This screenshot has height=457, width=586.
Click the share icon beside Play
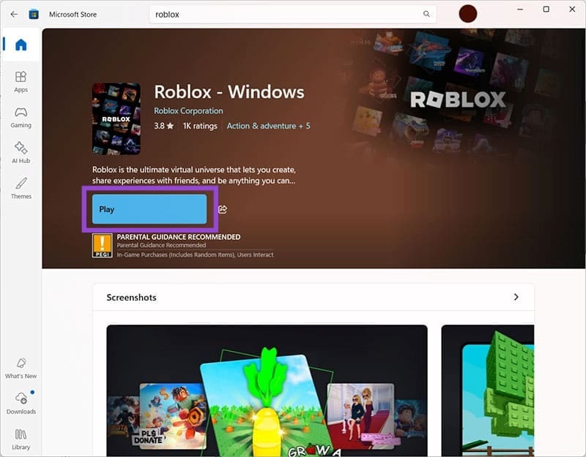[222, 209]
